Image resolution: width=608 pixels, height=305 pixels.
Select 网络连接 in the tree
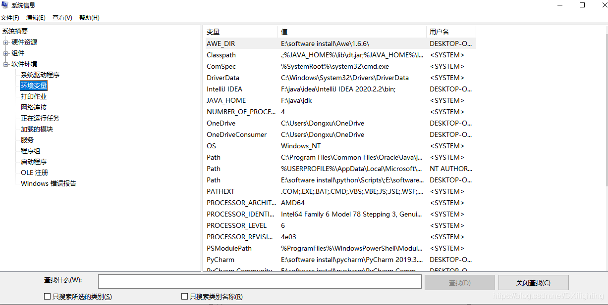point(34,108)
